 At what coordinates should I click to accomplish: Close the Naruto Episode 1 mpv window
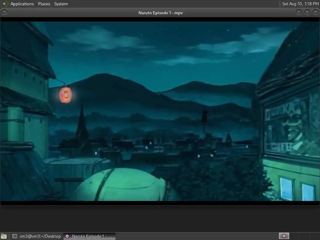point(315,12)
